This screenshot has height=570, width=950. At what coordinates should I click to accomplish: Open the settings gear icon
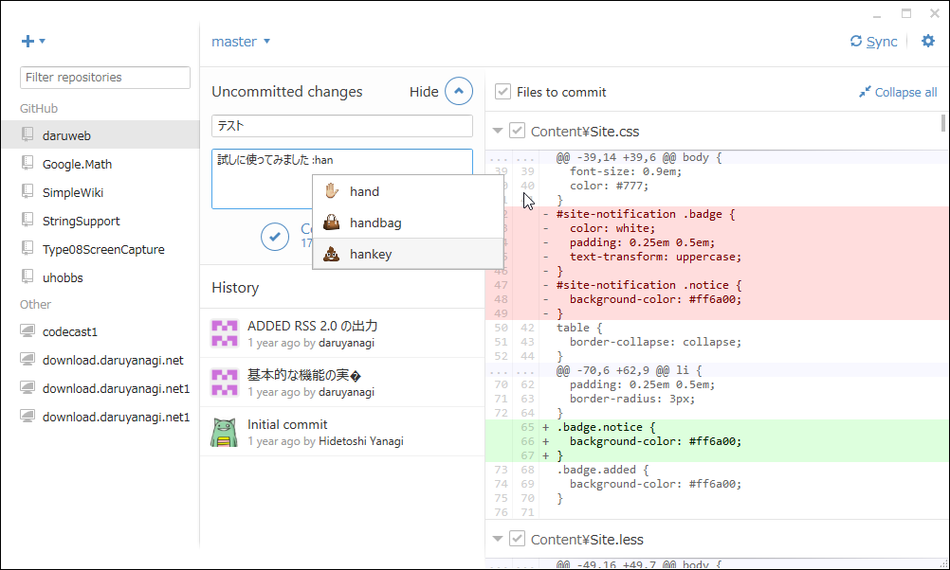(928, 41)
